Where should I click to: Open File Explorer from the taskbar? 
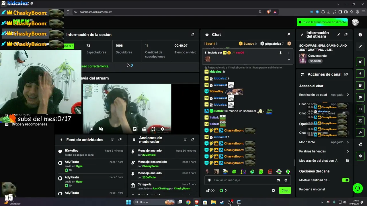tap(213, 202)
